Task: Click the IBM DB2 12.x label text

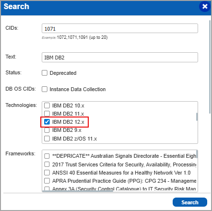Action: click(x=68, y=122)
